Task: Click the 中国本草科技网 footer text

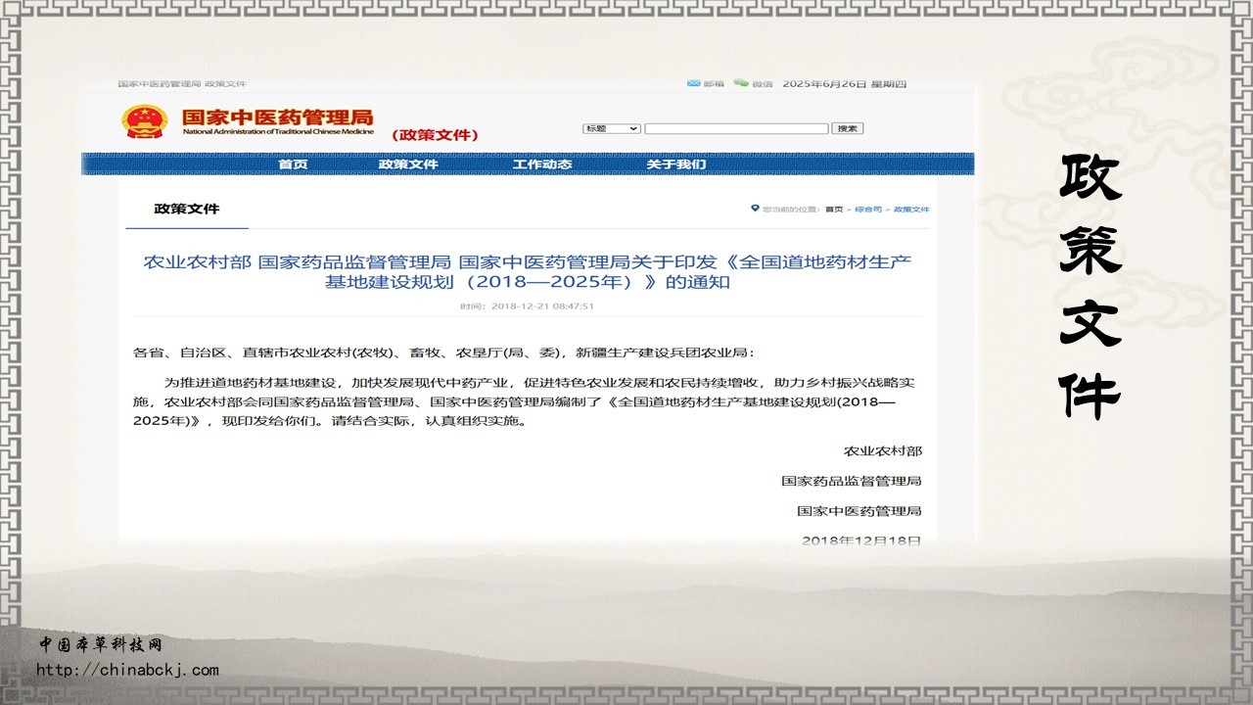Action: pos(100,643)
